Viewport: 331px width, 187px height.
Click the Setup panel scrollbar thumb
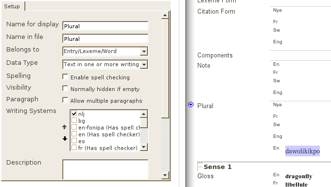point(165,69)
